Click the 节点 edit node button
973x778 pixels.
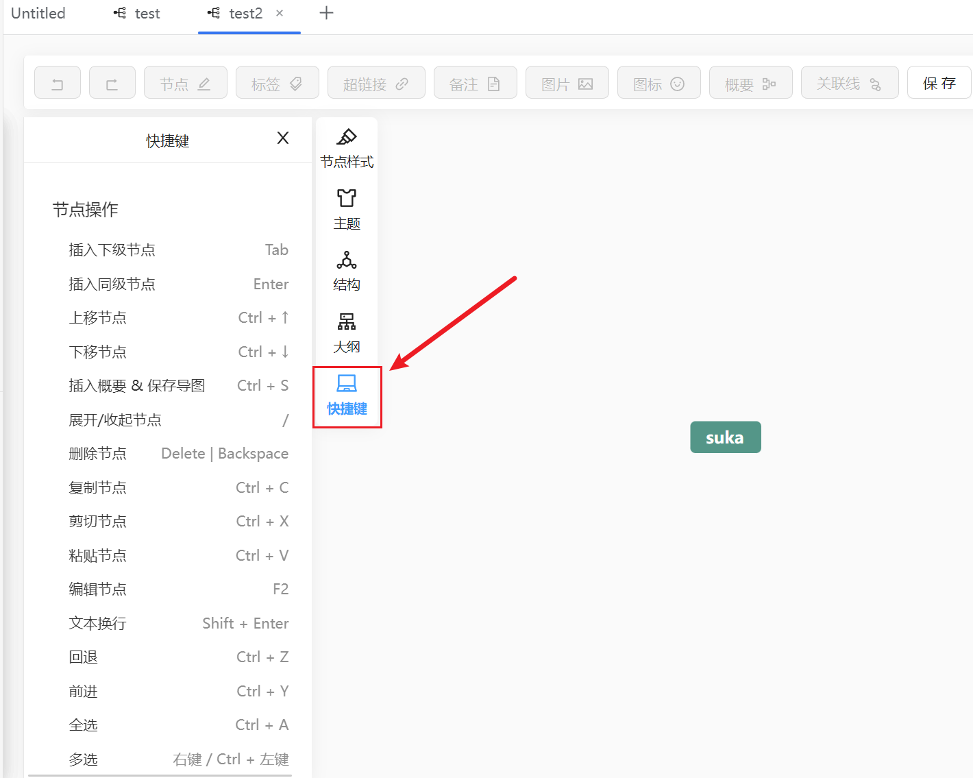tap(185, 83)
